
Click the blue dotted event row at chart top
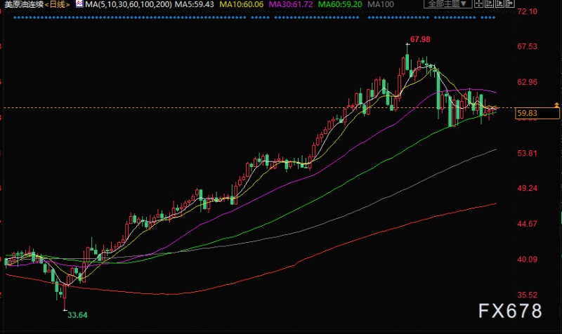point(254,18)
